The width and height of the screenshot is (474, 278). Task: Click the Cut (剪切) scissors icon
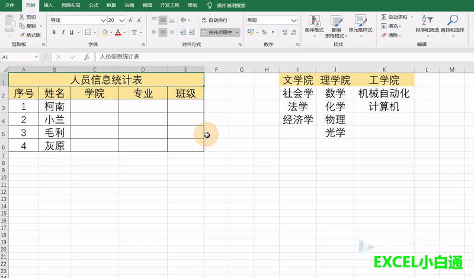[22, 17]
